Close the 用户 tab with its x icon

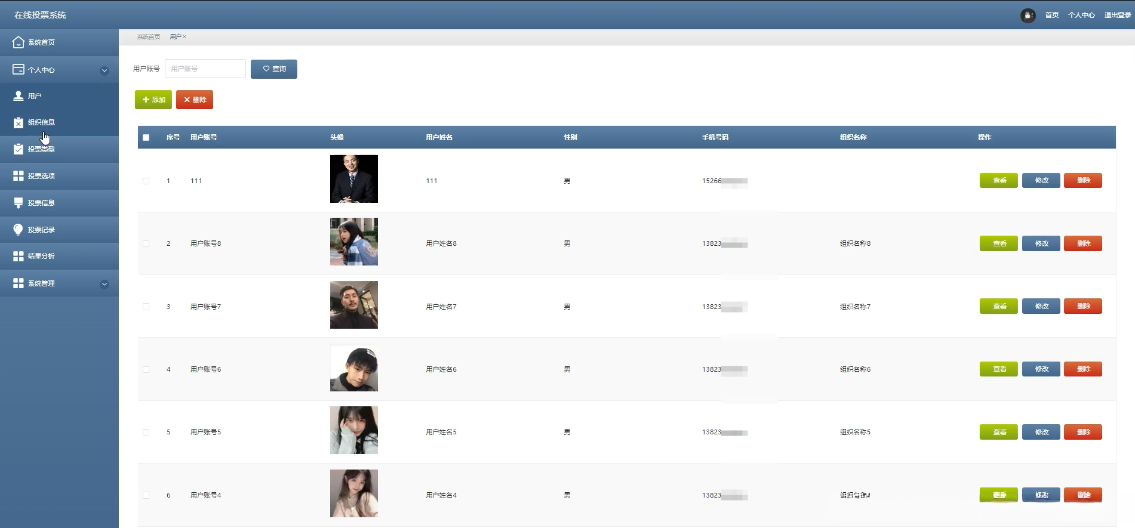coord(184,37)
